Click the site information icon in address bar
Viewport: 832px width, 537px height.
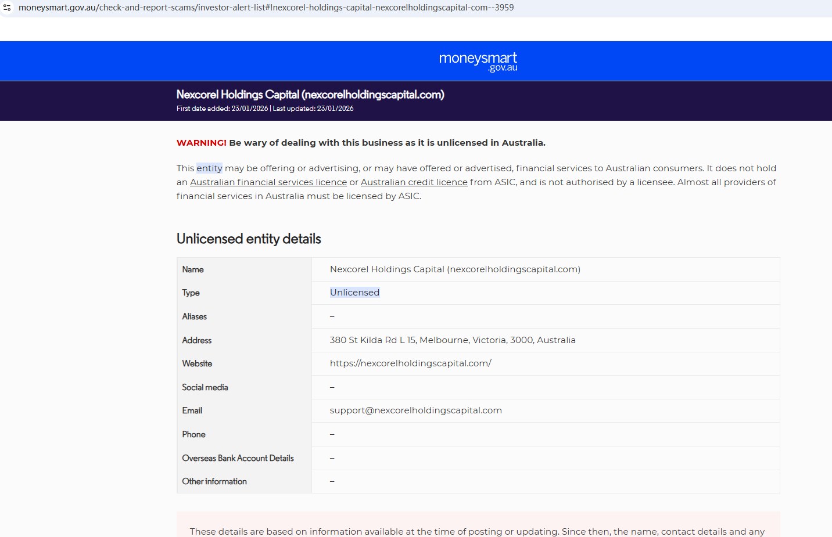tap(7, 8)
